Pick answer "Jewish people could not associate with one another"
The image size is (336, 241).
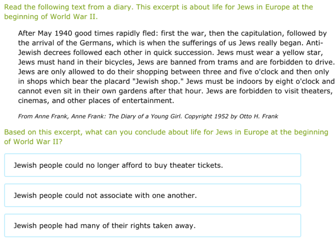pos(152,195)
